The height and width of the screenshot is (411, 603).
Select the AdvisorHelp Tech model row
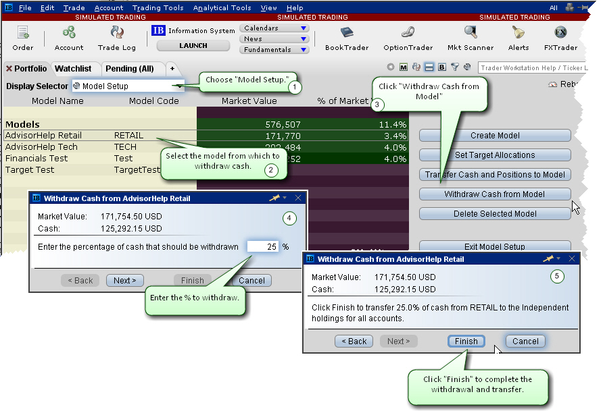click(x=41, y=147)
